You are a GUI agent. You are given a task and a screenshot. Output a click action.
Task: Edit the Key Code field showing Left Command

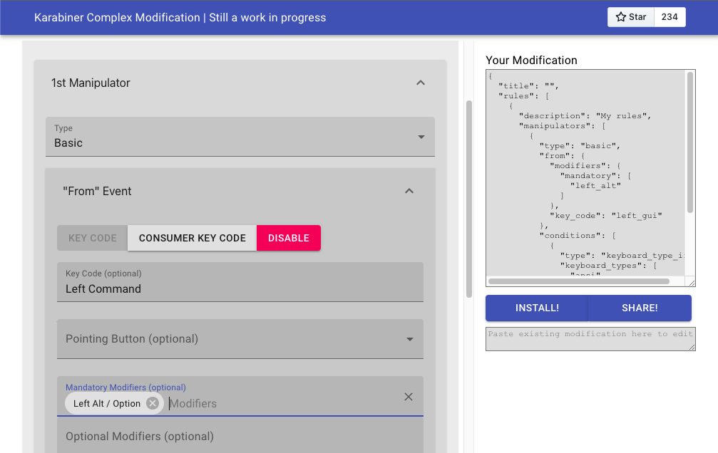coord(240,282)
